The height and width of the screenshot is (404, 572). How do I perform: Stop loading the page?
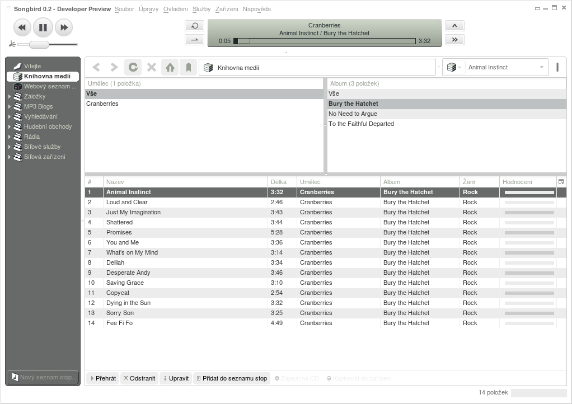click(151, 67)
